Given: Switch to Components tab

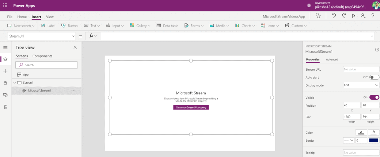Looking at the screenshot, I should (42, 56).
